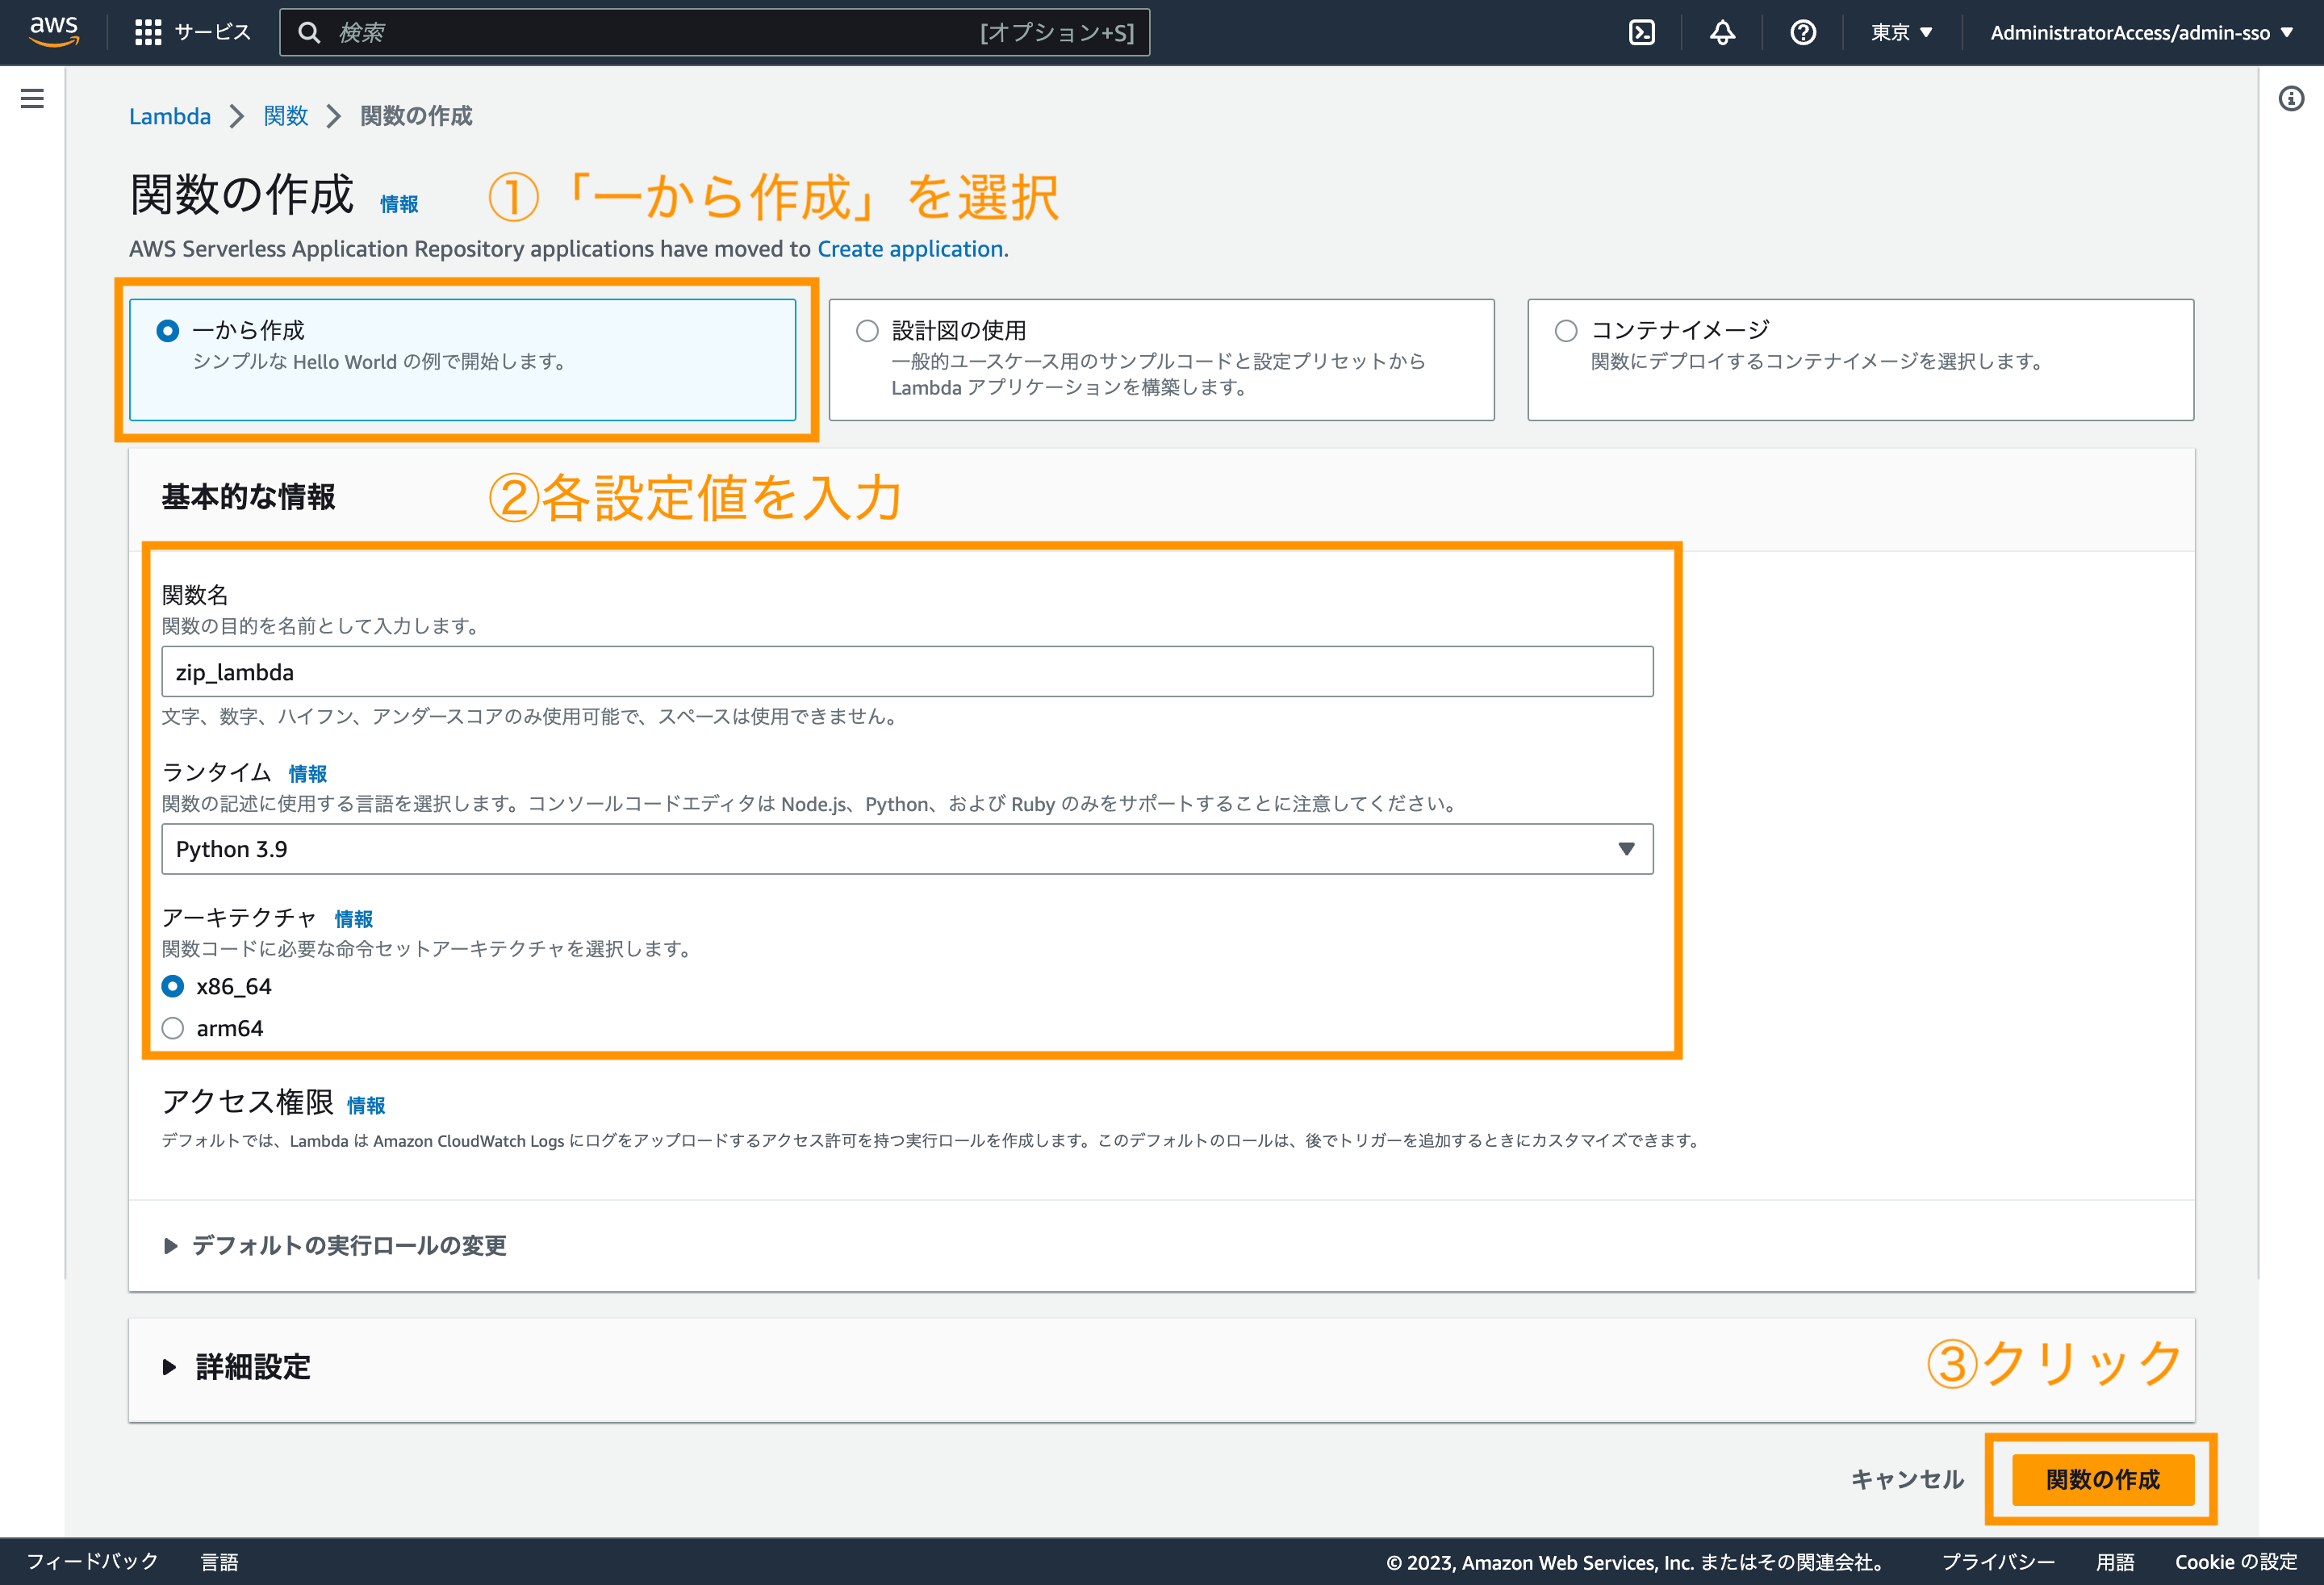Click the info panel icon on the right
This screenshot has height=1585, width=2324.
click(2291, 98)
